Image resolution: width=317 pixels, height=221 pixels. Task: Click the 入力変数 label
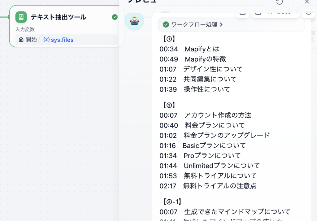[x=25, y=29]
